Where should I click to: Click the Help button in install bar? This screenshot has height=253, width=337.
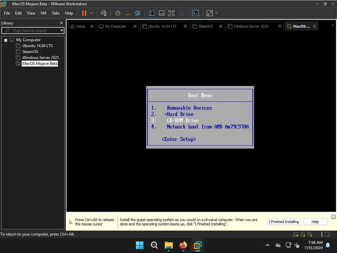tap(315, 222)
